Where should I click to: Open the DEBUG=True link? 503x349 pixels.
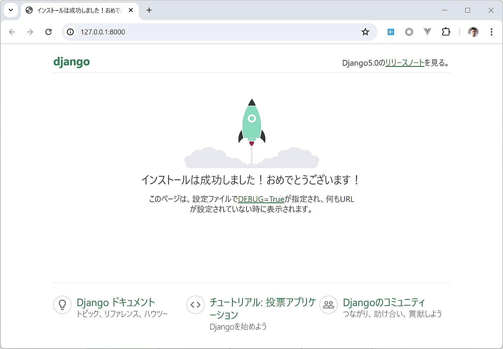(x=261, y=199)
